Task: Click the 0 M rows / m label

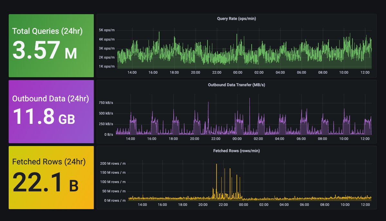Action: pyautogui.click(x=115, y=201)
